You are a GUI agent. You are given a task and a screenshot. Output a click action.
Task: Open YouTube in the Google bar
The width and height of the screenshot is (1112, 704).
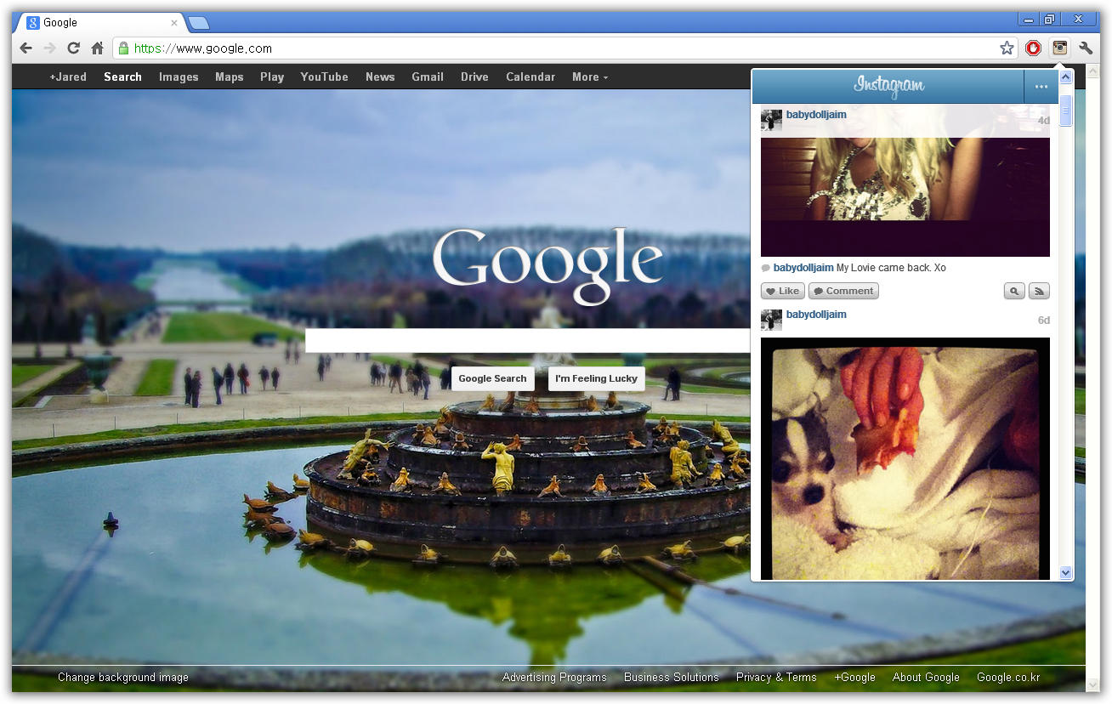(x=324, y=77)
